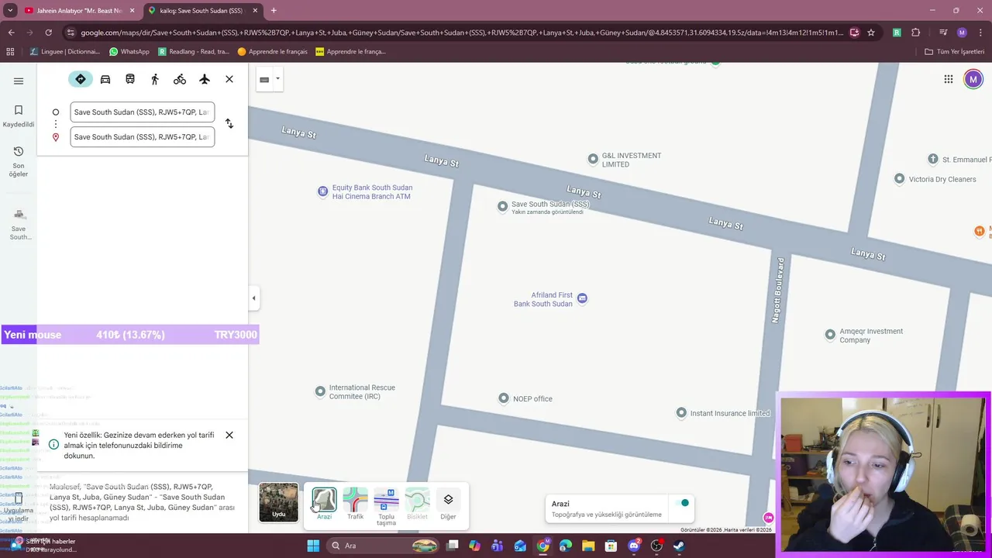Open File Explorer from the taskbar

click(x=588, y=546)
